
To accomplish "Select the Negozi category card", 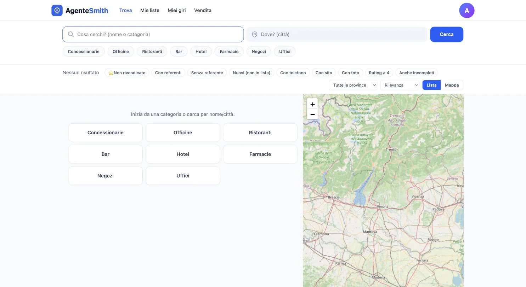I will [x=106, y=176].
